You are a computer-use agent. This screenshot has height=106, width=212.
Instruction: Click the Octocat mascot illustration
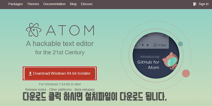170,61
